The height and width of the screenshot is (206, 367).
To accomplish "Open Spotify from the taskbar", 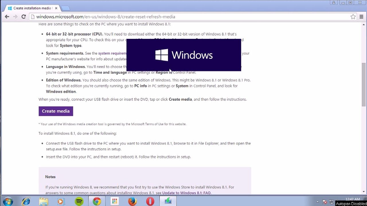I will click(79, 201).
